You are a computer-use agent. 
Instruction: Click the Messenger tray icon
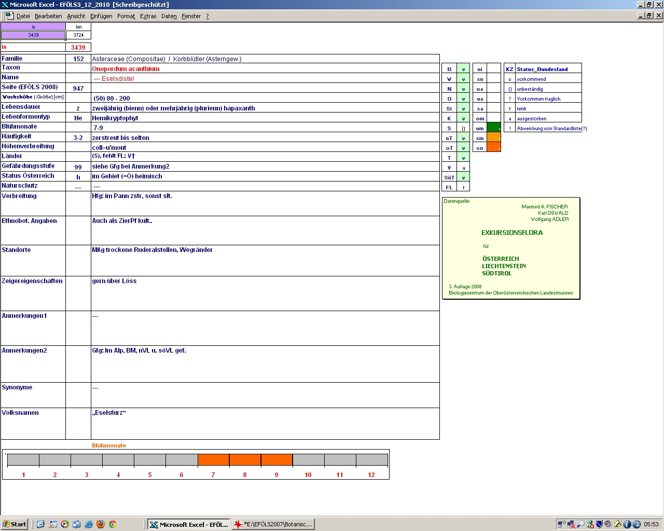point(590,524)
